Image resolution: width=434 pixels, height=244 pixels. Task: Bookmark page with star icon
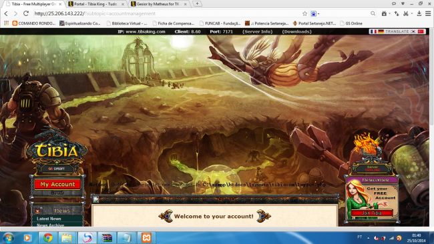click(x=304, y=13)
